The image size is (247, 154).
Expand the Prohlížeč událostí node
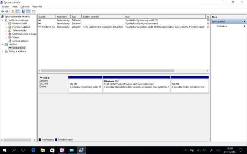6,27
